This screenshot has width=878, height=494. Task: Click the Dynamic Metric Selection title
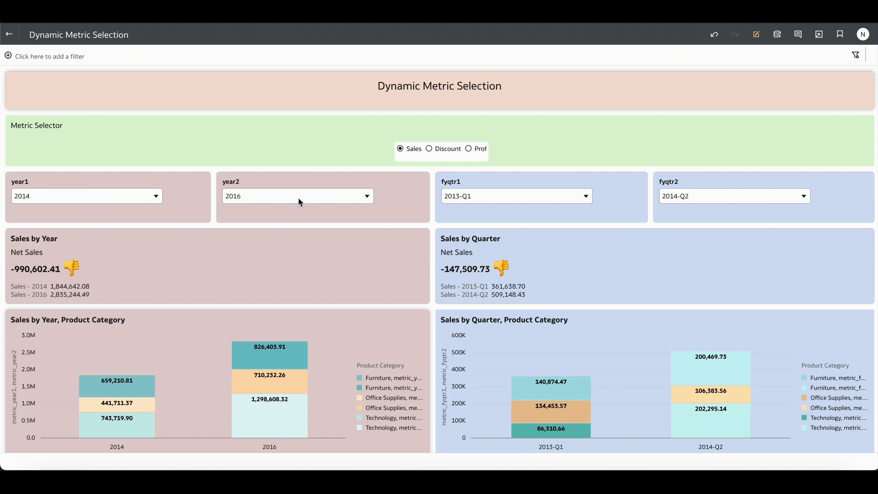(x=439, y=86)
